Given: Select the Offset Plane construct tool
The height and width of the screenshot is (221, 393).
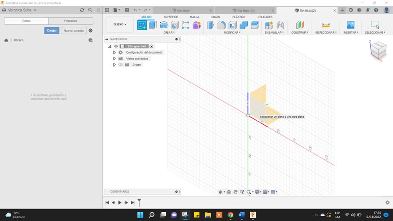Looking at the screenshot, I should pos(300,25).
